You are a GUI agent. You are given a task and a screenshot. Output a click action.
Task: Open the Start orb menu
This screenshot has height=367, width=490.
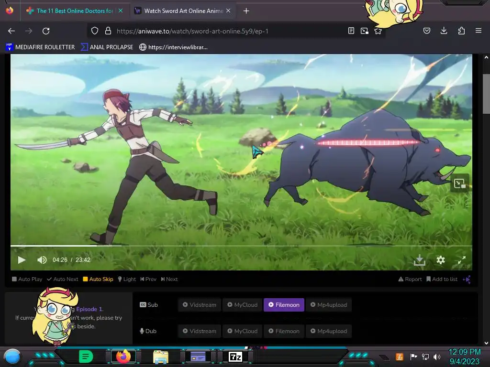click(12, 356)
